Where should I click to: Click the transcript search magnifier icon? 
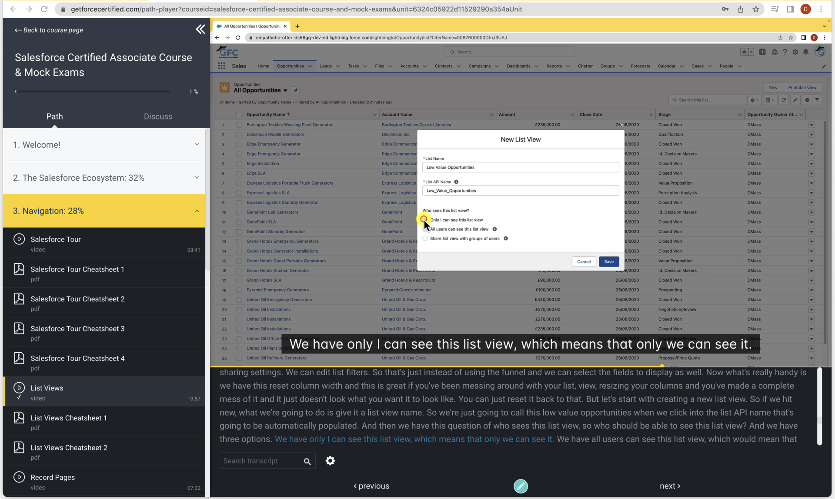pyautogui.click(x=307, y=461)
